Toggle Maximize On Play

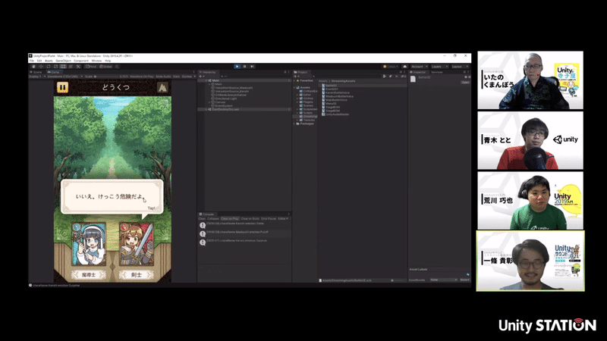[x=142, y=77]
